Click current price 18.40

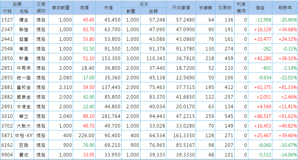[88, 68]
